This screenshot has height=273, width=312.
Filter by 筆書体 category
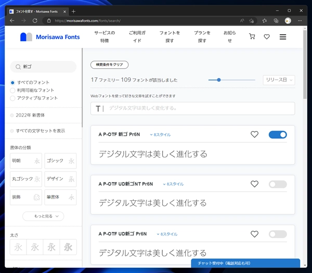point(60,197)
